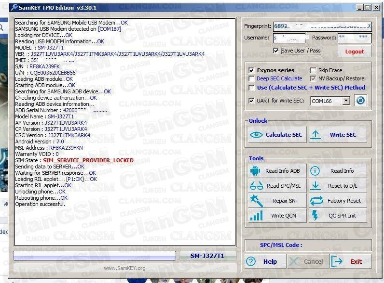384x283 pixels.
Task: Click the Fingerprint input field
Action: pyautogui.click(x=322, y=26)
